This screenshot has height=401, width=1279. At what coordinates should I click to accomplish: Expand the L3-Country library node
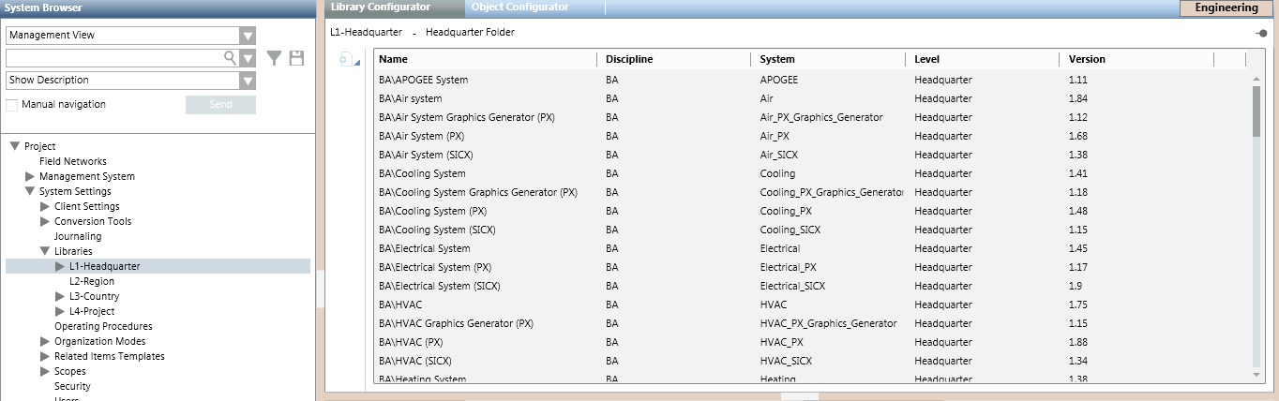click(60, 296)
